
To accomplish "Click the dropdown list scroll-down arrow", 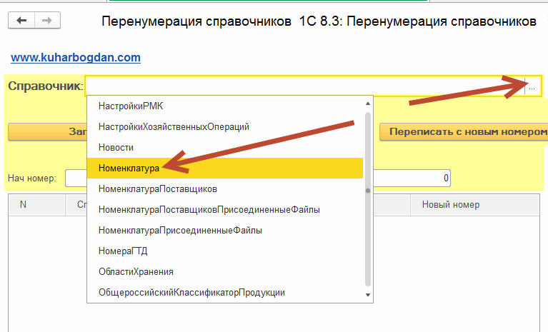I will 368,295.
